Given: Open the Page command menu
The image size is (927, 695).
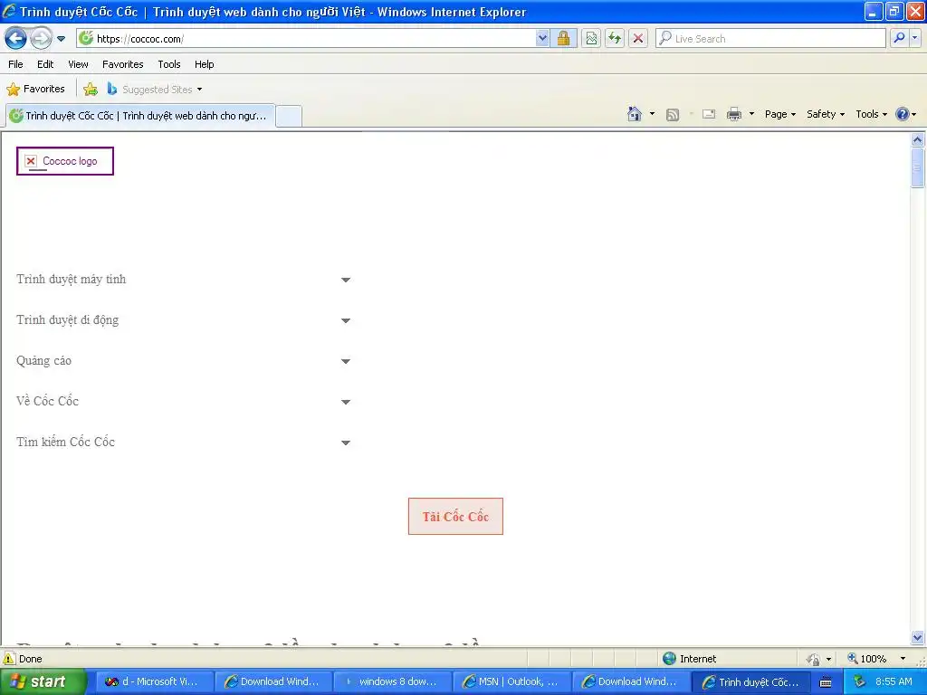Looking at the screenshot, I should (779, 114).
